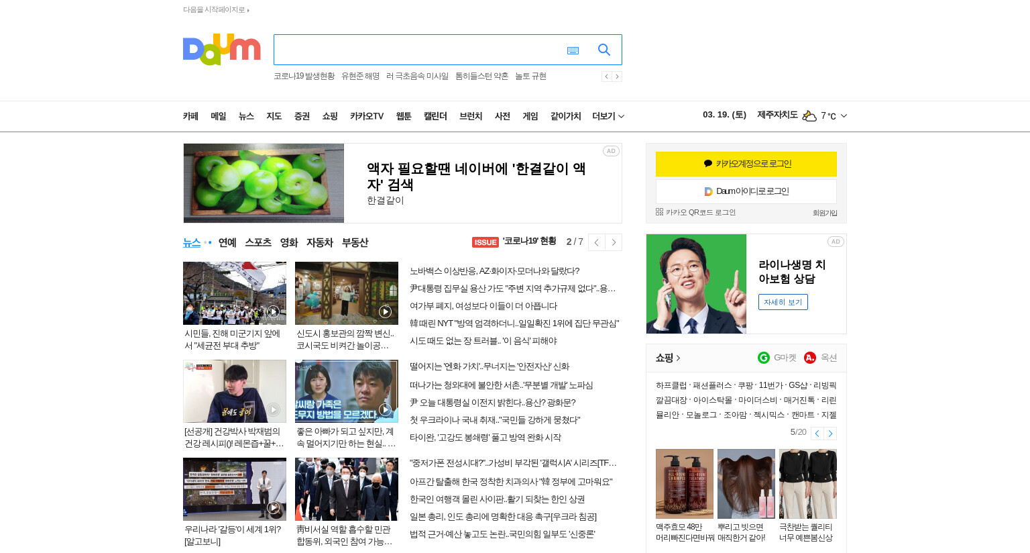
Task: Open 건강박사 박재범 video thumbnail
Action: tap(235, 391)
